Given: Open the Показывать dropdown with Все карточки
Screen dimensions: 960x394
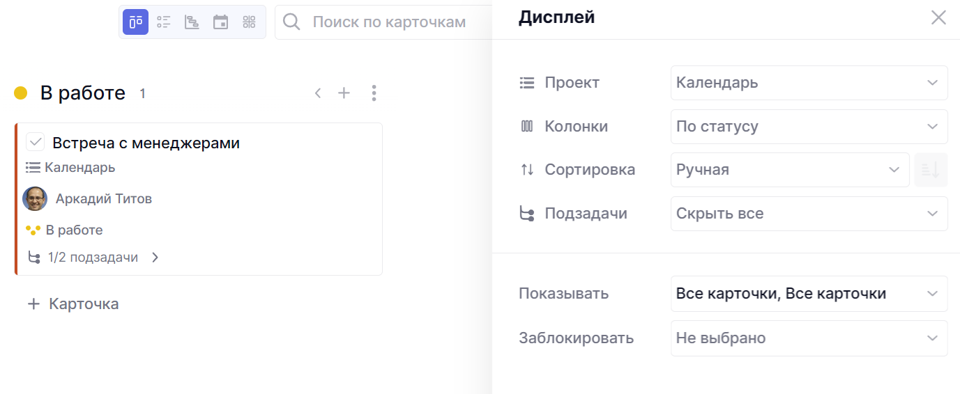Looking at the screenshot, I should [x=809, y=294].
